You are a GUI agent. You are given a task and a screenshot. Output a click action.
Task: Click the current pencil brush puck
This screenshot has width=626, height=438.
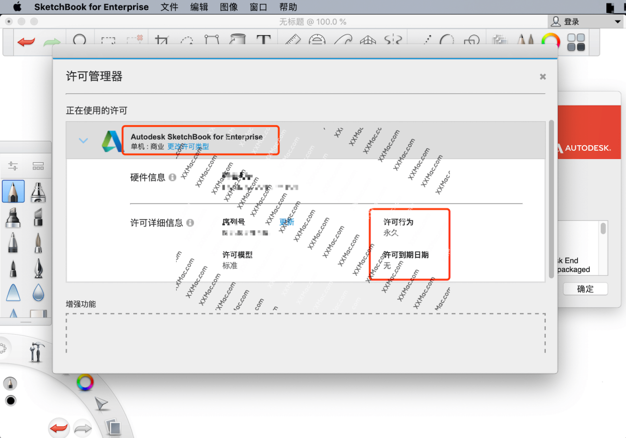point(10,384)
